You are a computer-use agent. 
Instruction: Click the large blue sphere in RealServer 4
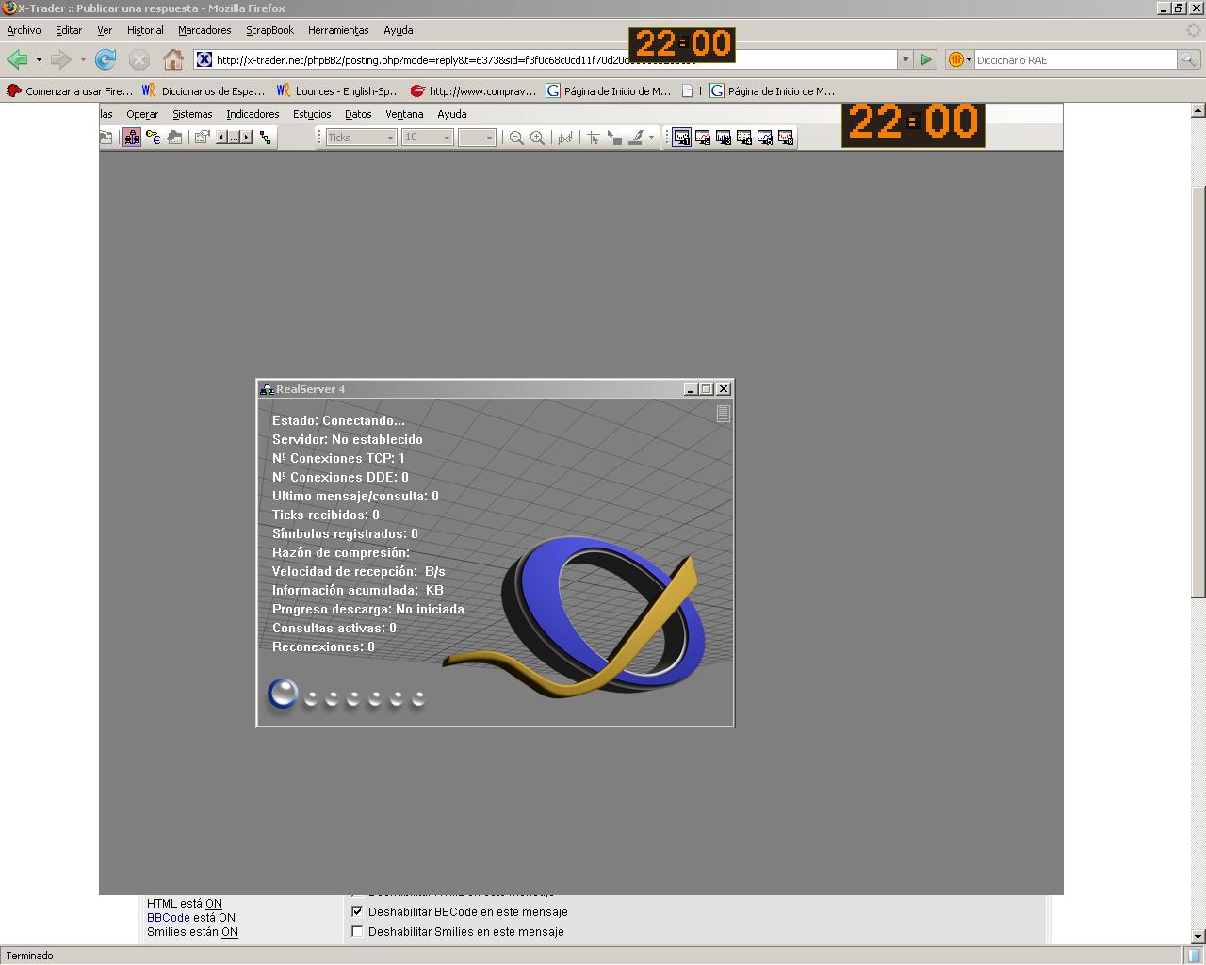pos(283,694)
